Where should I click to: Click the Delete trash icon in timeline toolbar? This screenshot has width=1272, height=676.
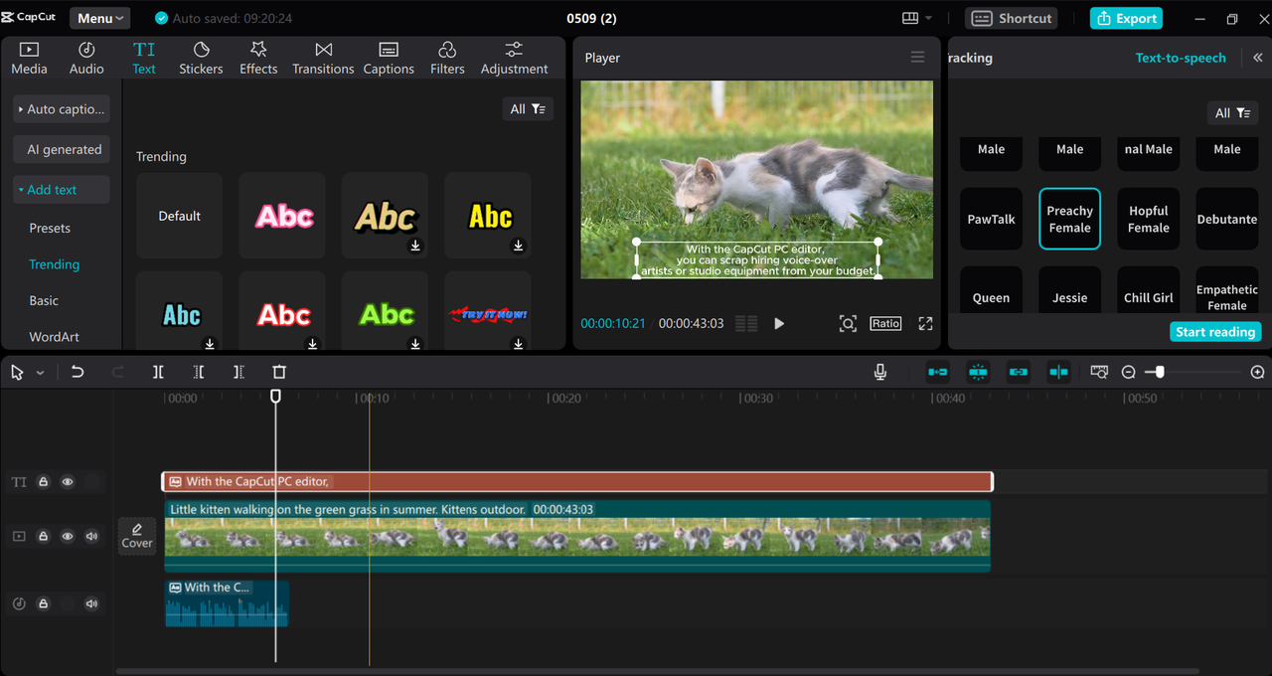(279, 372)
